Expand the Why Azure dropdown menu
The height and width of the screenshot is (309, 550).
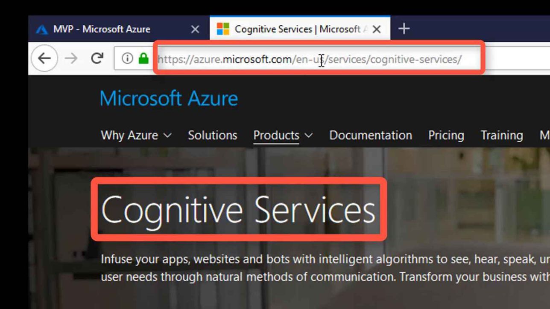coord(136,135)
